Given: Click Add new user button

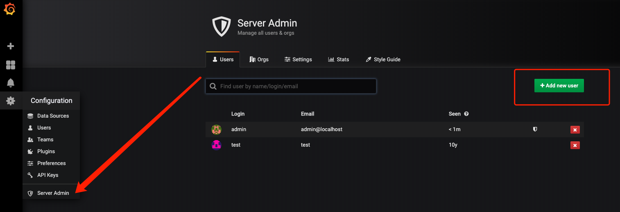Looking at the screenshot, I should tap(559, 86).
